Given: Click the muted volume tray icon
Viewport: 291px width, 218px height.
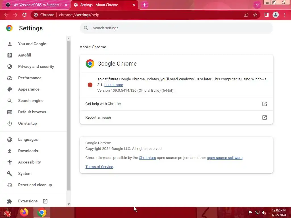Looking at the screenshot, I should point(264,212).
